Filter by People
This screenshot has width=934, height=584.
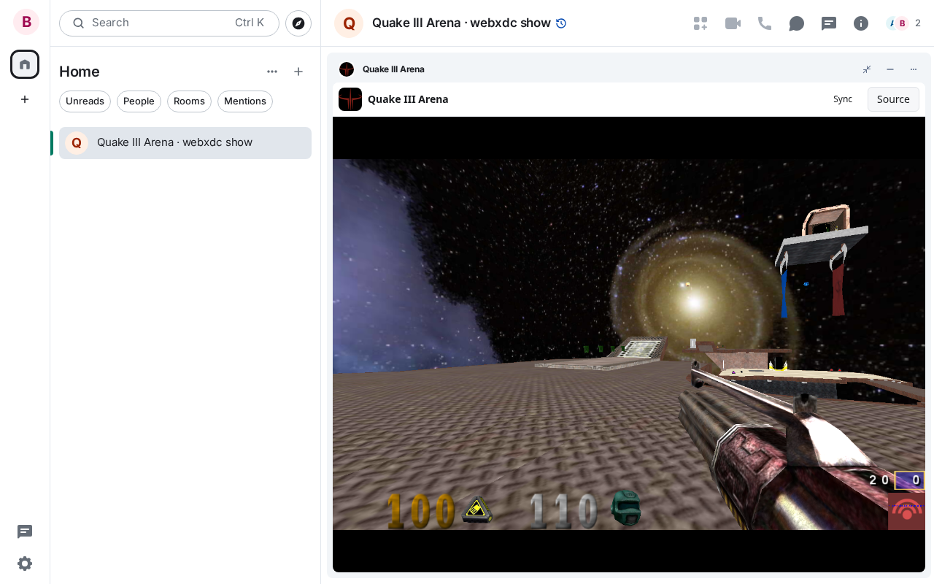point(139,101)
